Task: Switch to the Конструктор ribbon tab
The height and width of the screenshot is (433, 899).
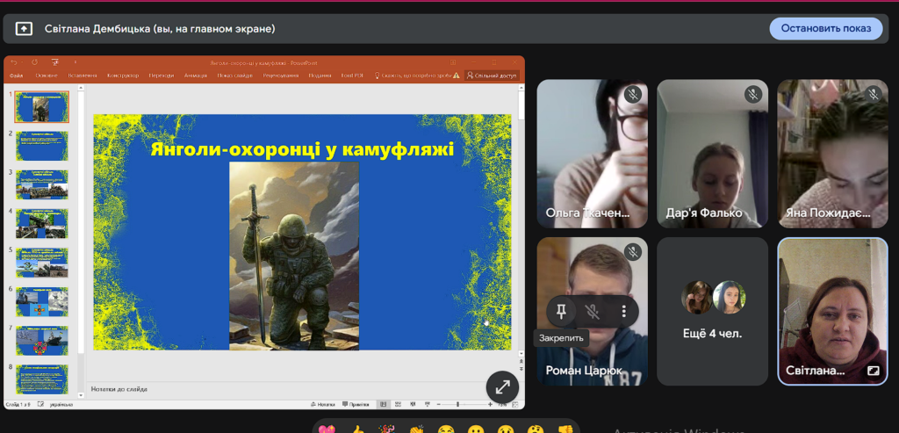Action: point(123,76)
